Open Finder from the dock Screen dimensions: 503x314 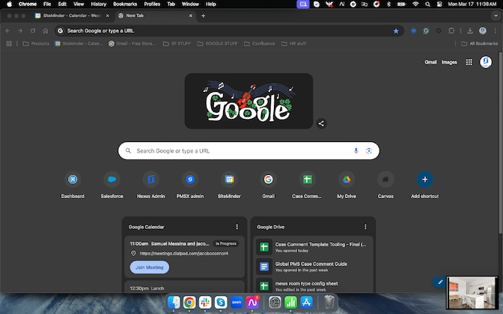click(174, 302)
